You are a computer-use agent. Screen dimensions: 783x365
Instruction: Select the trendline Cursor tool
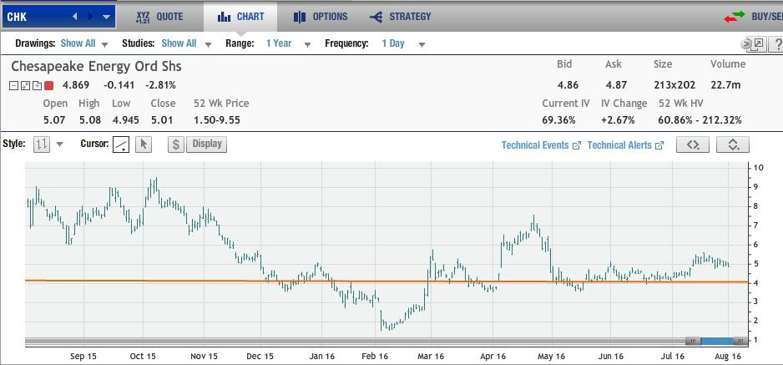[121, 144]
